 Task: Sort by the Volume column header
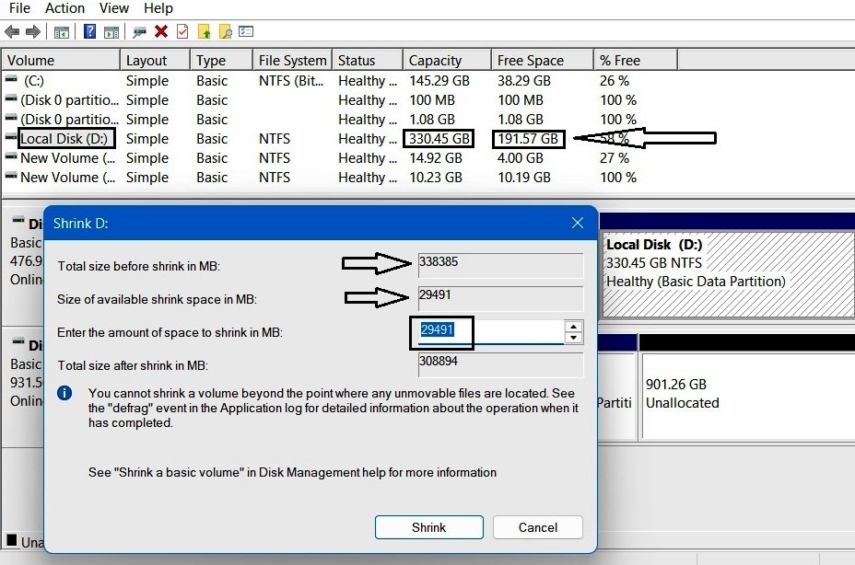coord(61,60)
